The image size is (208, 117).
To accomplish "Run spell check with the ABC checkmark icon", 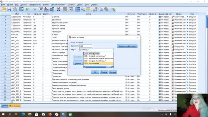I will (113, 9).
